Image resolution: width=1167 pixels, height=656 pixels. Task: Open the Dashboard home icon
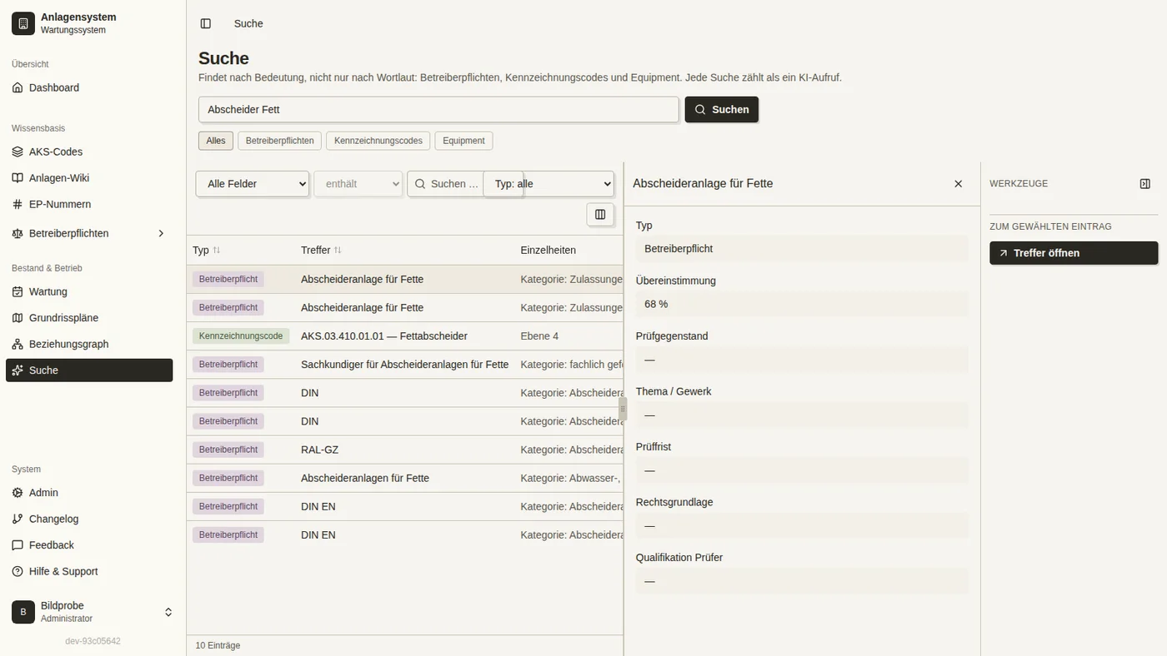click(x=18, y=87)
